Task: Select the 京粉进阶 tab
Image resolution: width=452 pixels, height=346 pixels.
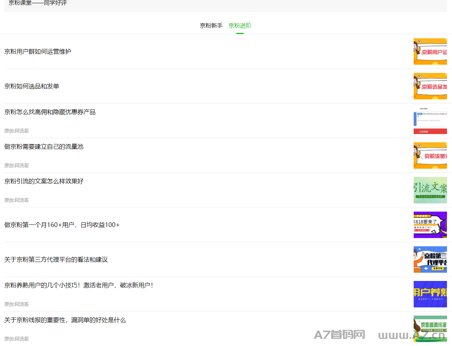Action: point(240,26)
